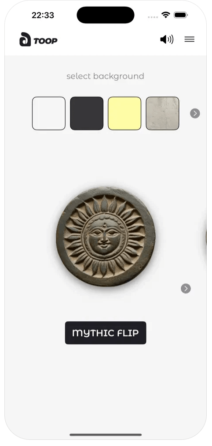Click the TOOP wordmark text
Viewport: 212px width, 446px height.
click(x=45, y=41)
